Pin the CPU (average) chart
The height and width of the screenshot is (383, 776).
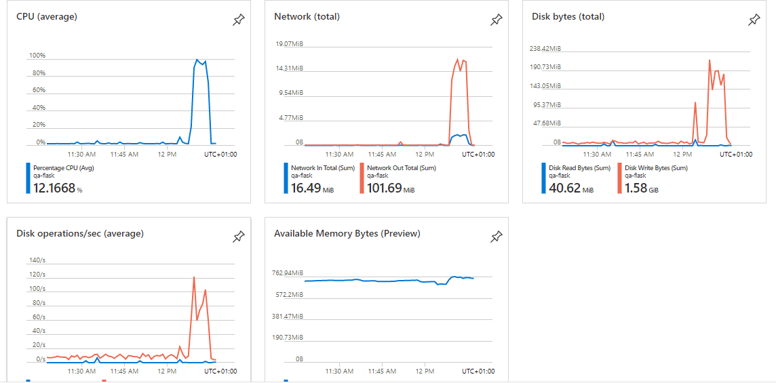[x=238, y=20]
